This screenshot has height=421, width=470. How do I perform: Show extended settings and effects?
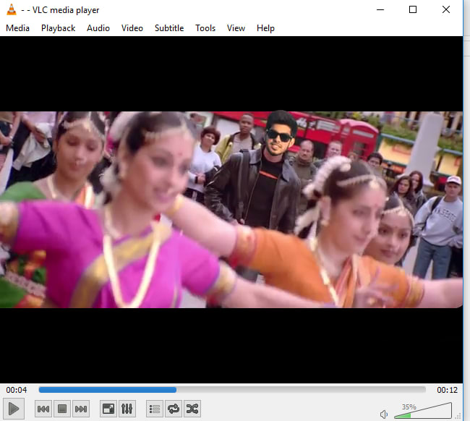(127, 409)
